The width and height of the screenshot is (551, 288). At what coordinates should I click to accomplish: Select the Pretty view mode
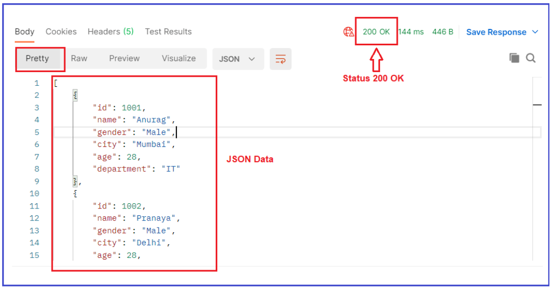coord(37,58)
